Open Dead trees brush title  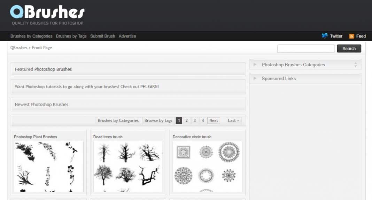click(108, 137)
